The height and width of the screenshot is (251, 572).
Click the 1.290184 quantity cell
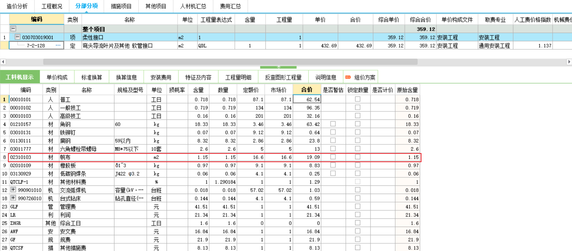coord(223,182)
